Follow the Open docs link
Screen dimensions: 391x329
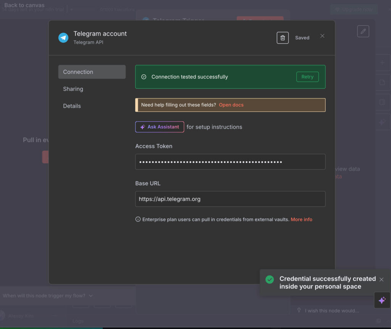point(231,105)
